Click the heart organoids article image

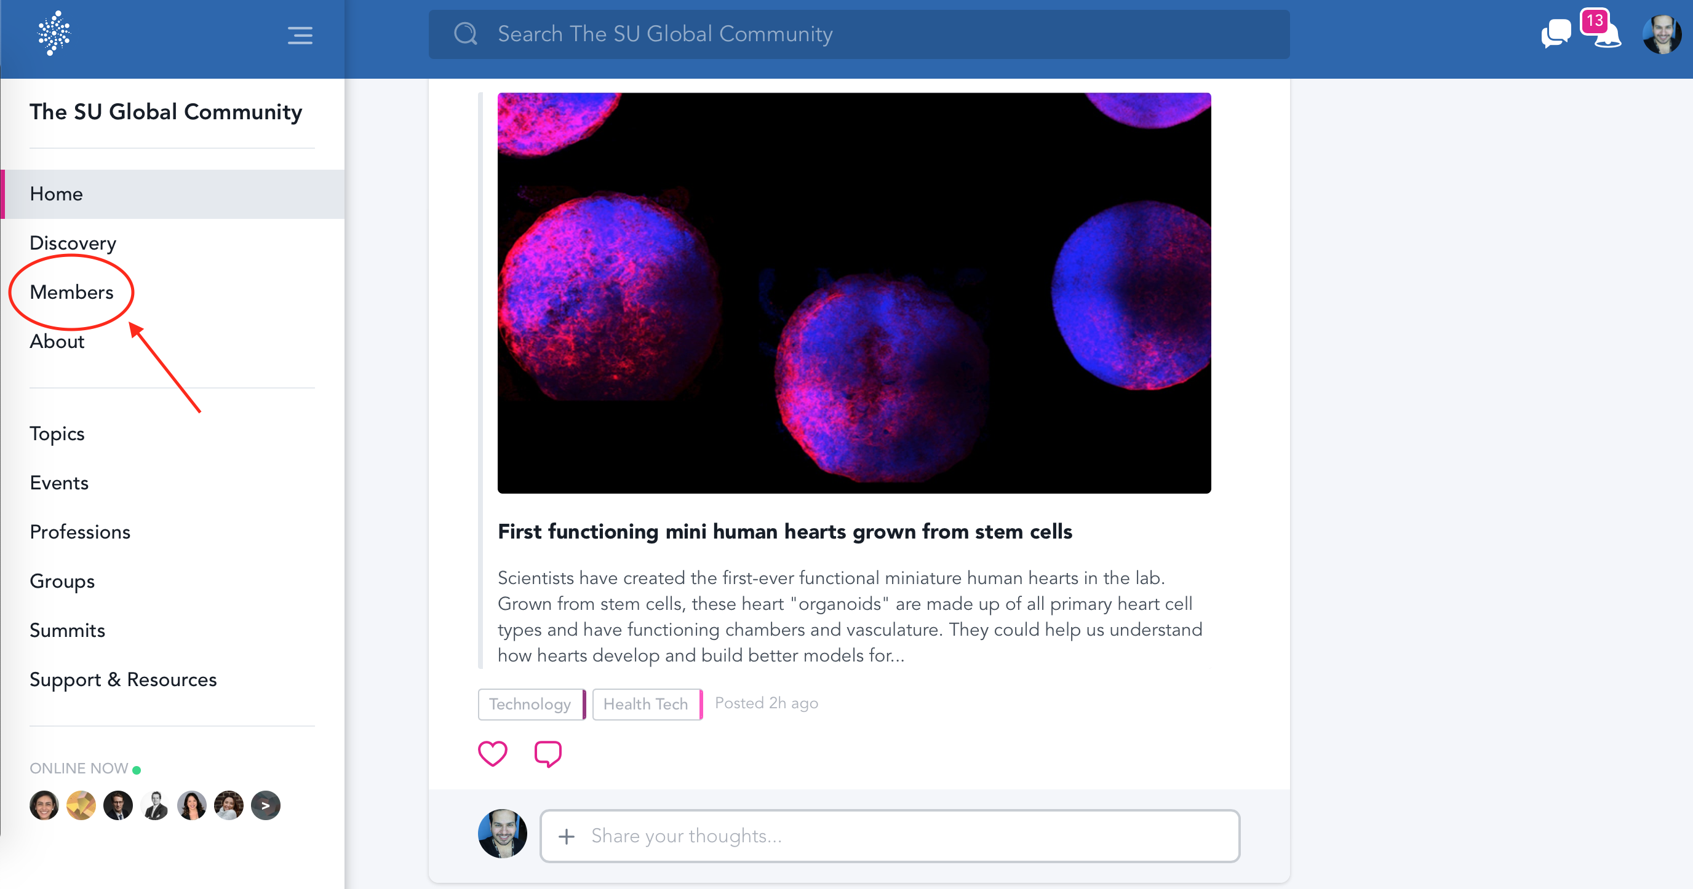[854, 293]
